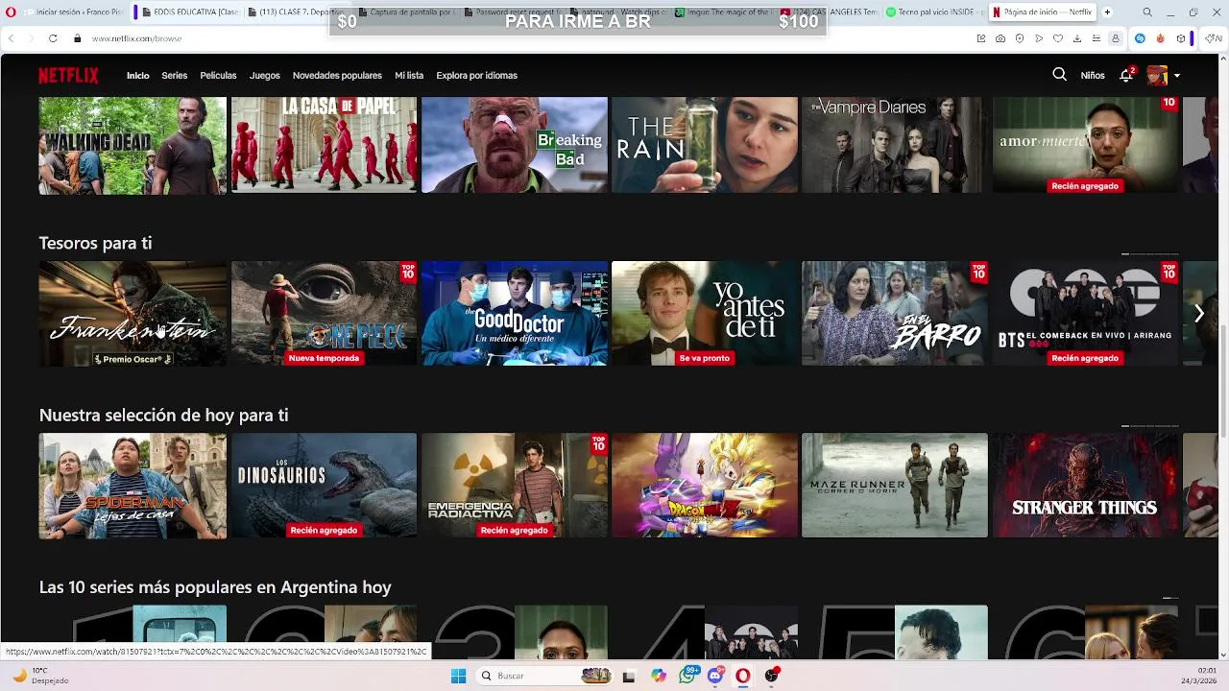Click Nuestra selección de hoy para ti title

click(163, 416)
